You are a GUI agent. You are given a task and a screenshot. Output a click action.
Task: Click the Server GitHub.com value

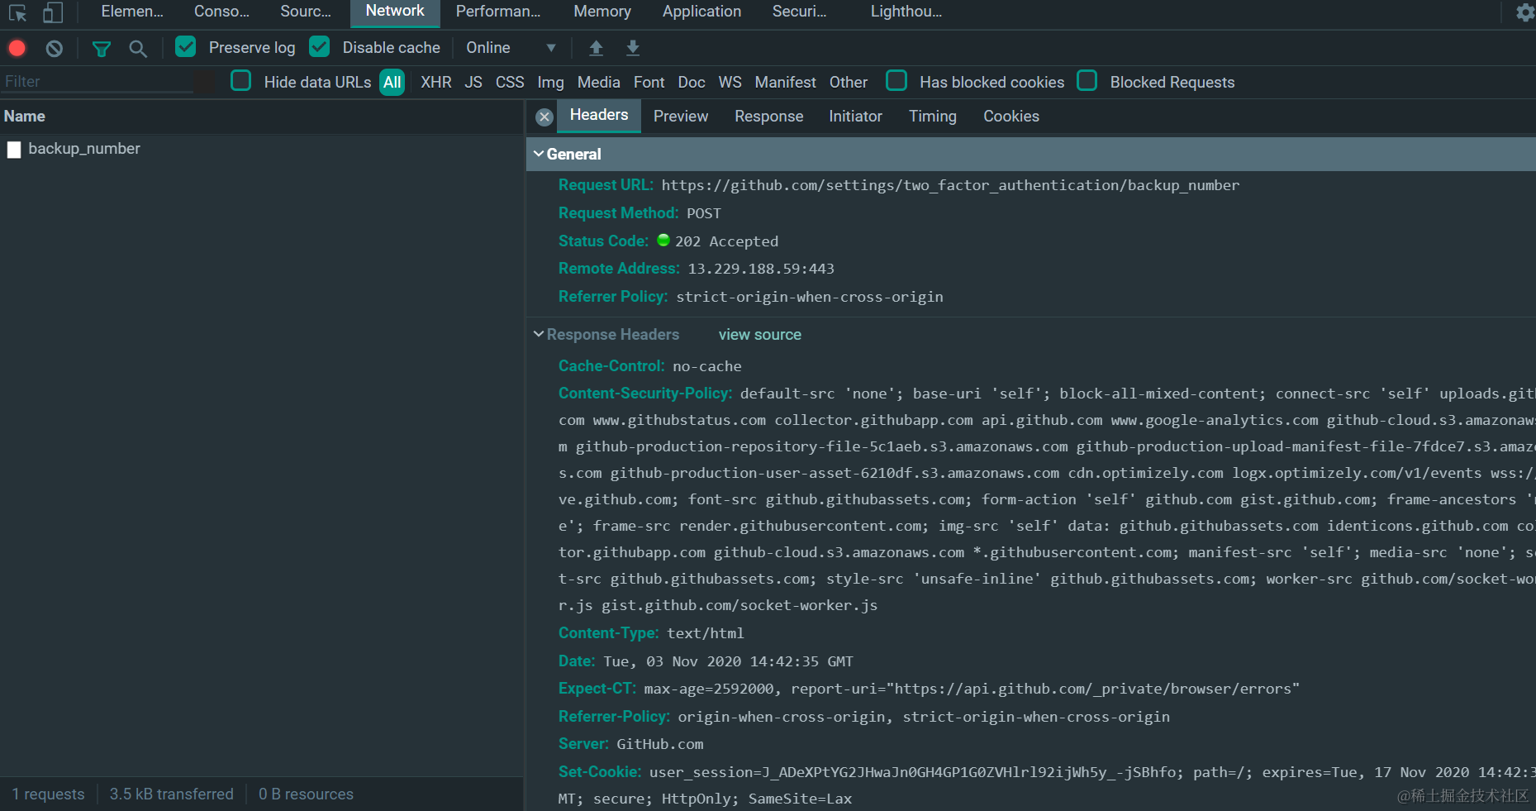pyautogui.click(x=660, y=744)
